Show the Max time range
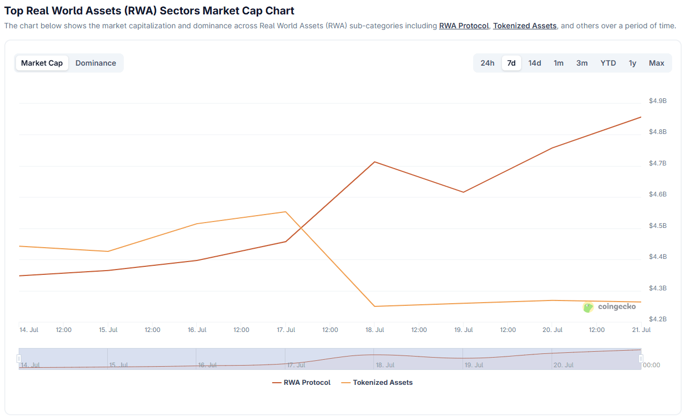Screen dimensions: 686x419 [x=657, y=63]
